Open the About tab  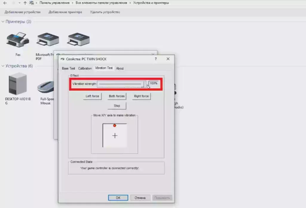tap(120, 68)
